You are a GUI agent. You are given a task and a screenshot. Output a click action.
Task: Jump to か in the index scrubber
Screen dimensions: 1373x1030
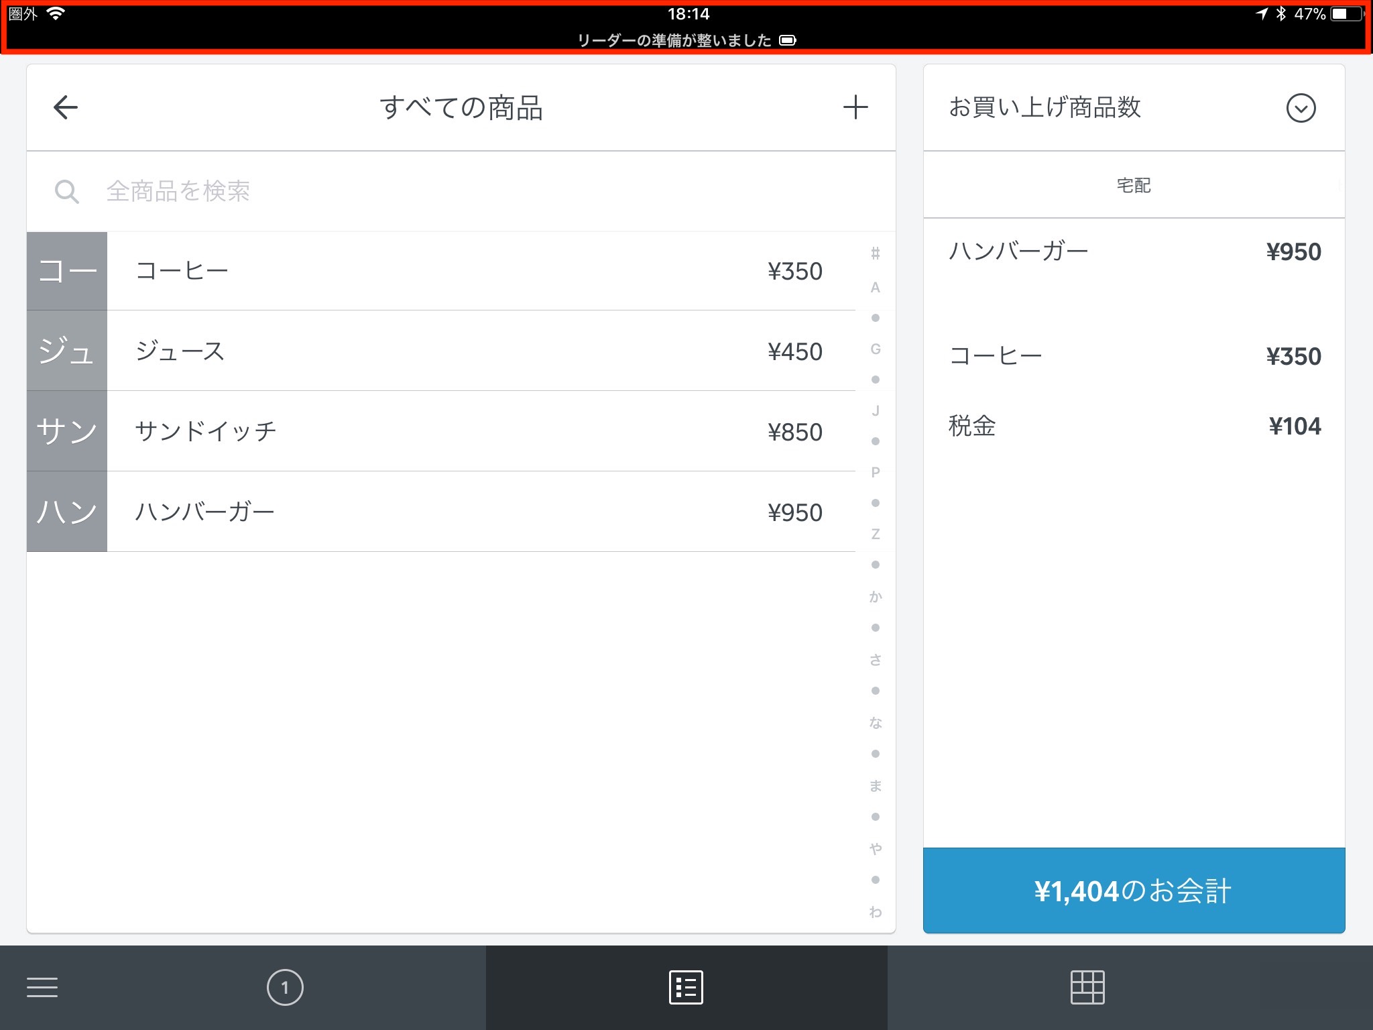coord(875,597)
